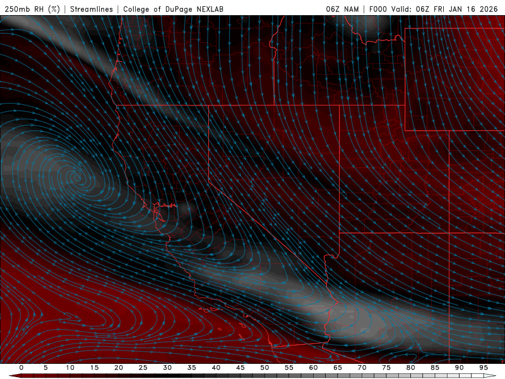Click the colorbar label '5'
Image resolution: width=505 pixels, height=379 pixels.
(45, 368)
